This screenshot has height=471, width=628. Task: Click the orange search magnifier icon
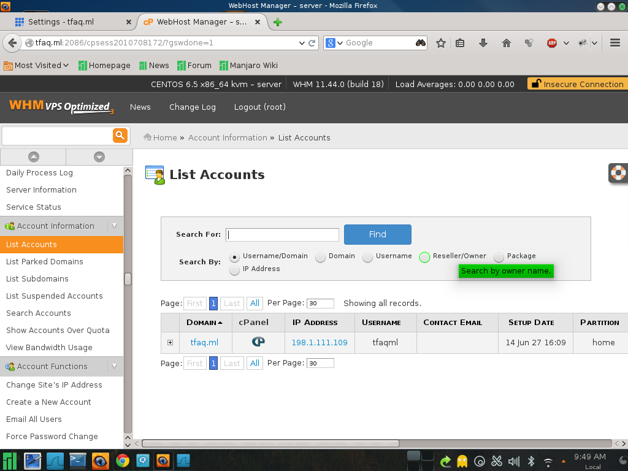120,136
